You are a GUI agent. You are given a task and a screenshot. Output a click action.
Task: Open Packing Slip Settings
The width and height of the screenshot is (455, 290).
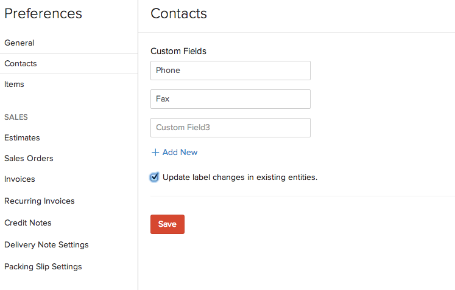click(x=43, y=267)
